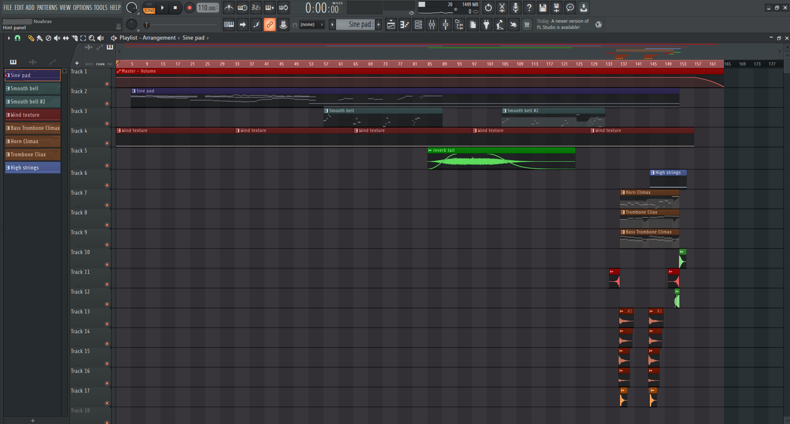Expand the arrow after Playlist - Arrangement

click(179, 38)
